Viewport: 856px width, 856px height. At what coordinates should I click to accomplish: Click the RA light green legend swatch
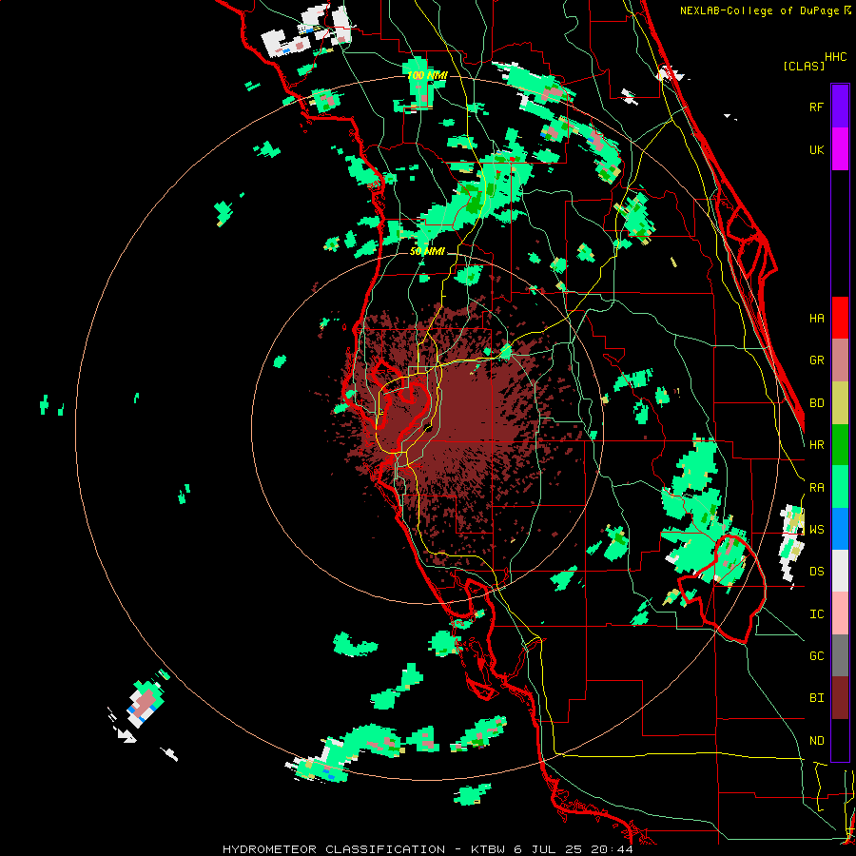(x=840, y=487)
